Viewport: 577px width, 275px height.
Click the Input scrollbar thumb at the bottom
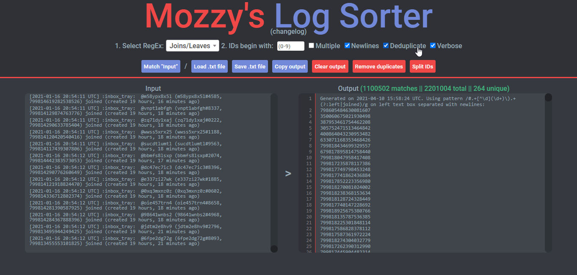coord(274,249)
